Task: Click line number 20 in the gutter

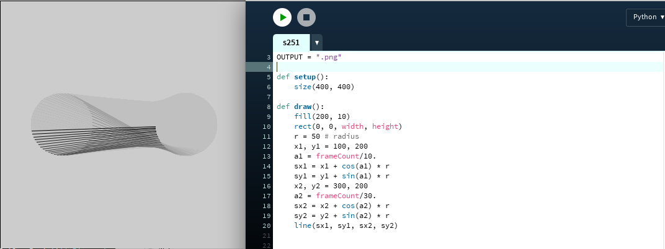Action: point(267,225)
